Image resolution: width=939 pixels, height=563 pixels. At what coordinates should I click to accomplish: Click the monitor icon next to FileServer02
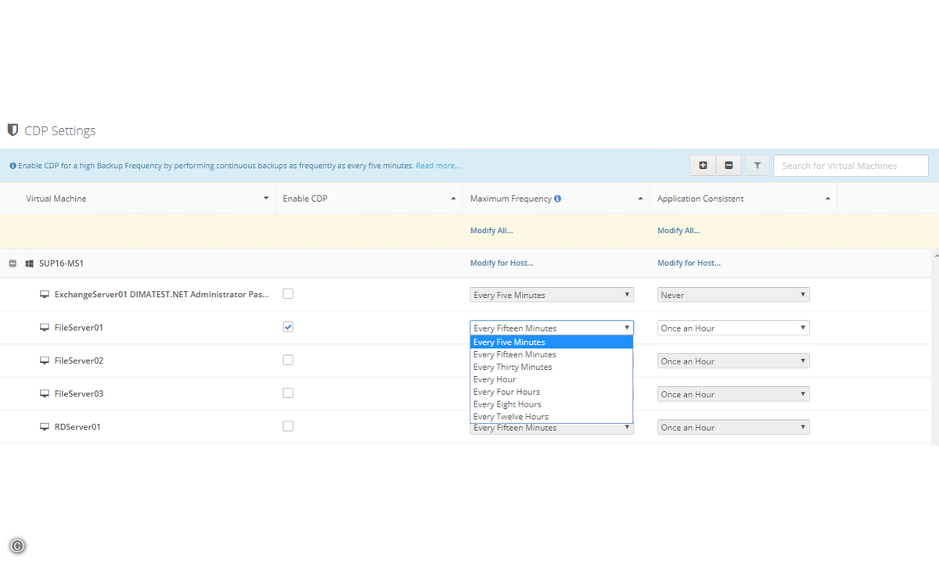point(45,360)
